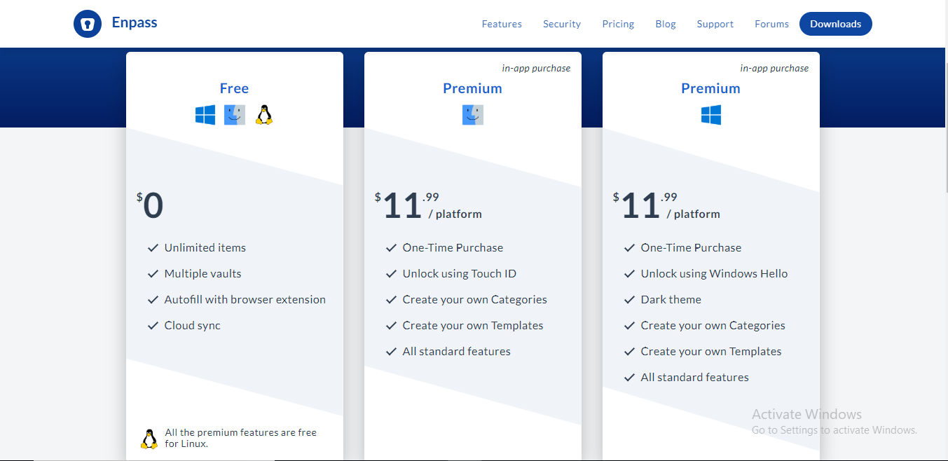This screenshot has height=461, width=948.
Task: Click "Create your own Templates" on the Mac card
Action: click(473, 326)
